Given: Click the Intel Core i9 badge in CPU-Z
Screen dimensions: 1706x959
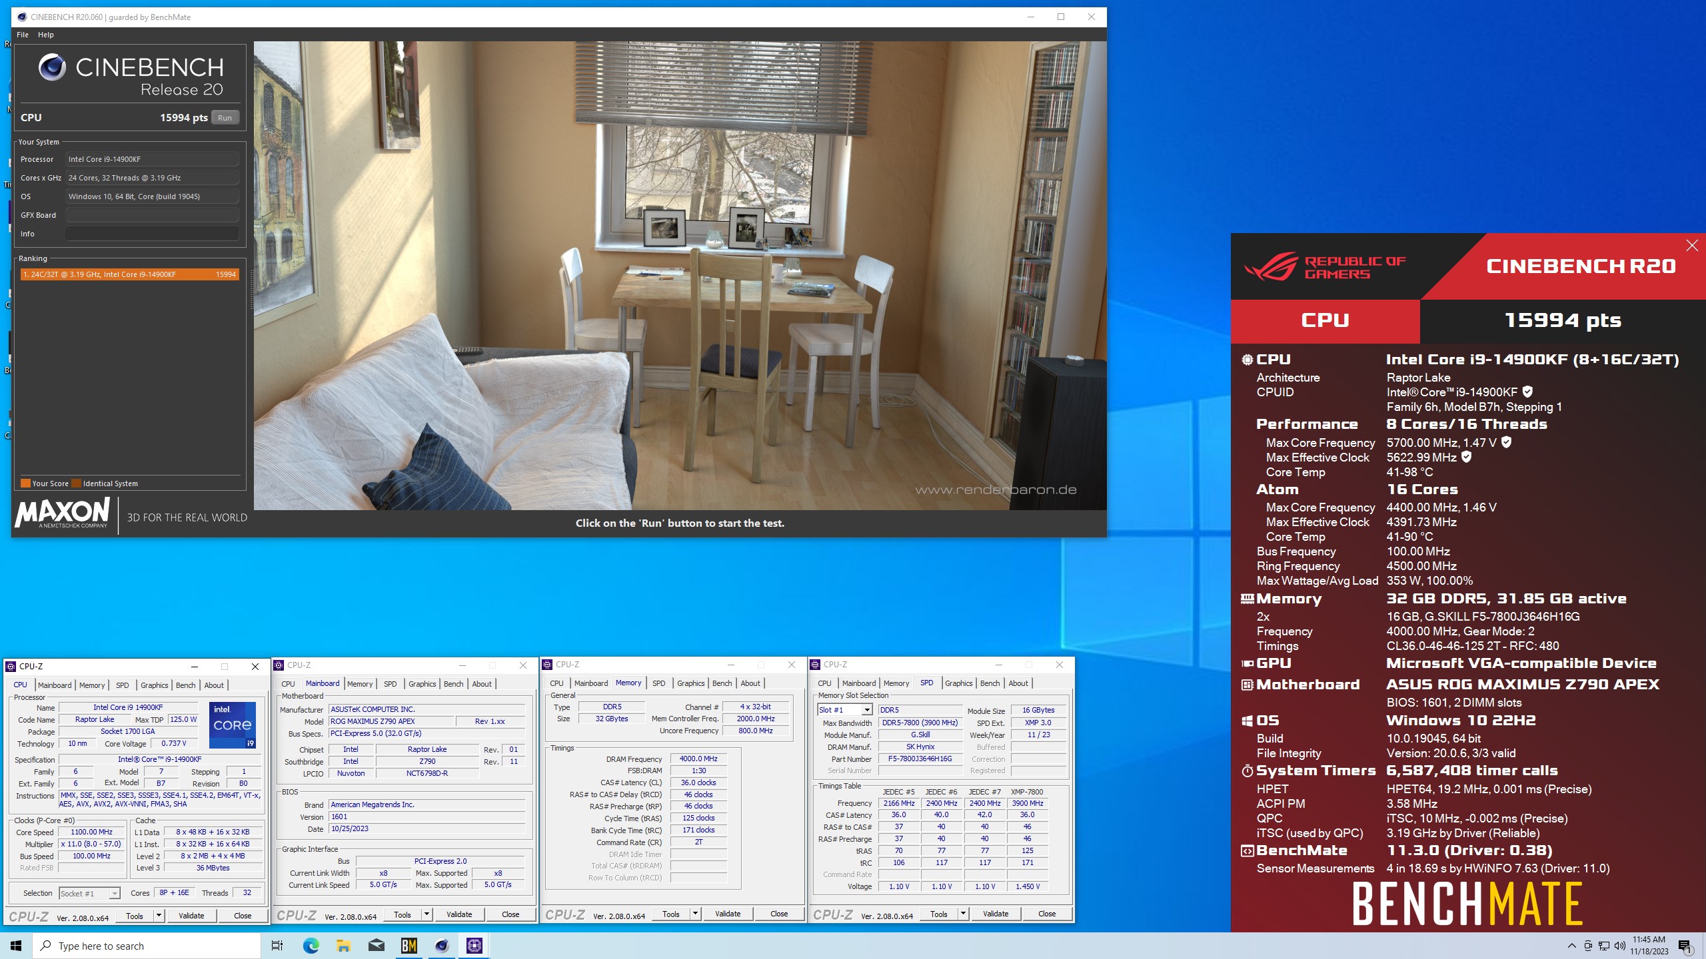Looking at the screenshot, I should click(x=232, y=725).
